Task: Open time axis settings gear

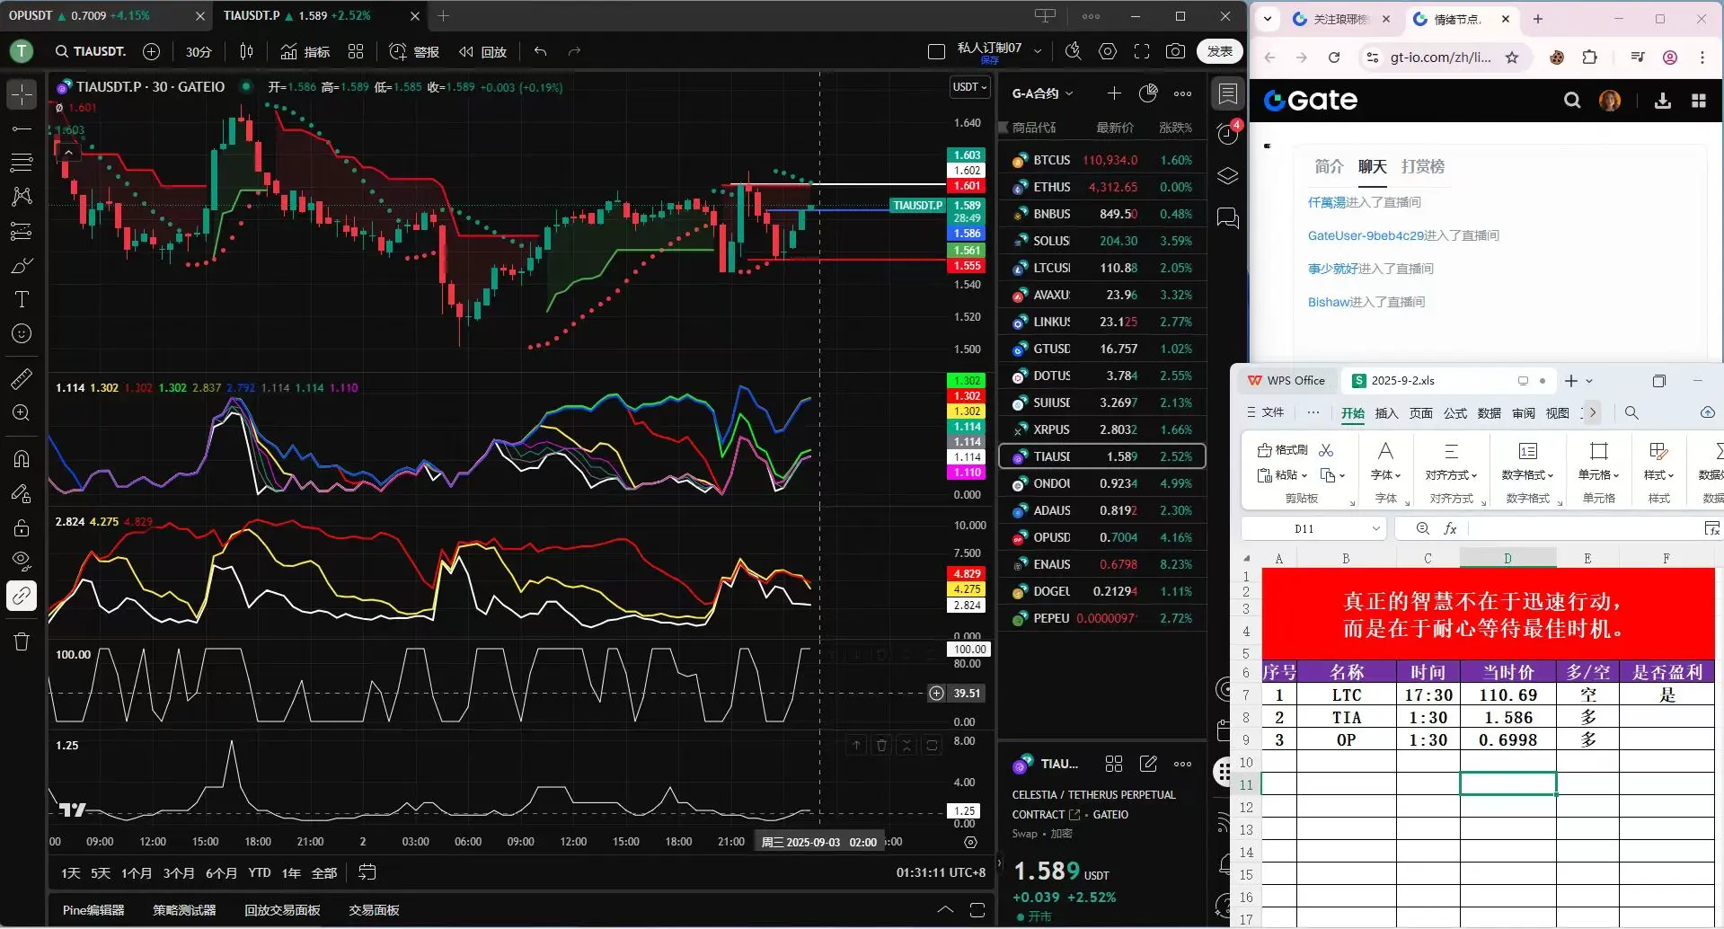Action: tap(970, 842)
